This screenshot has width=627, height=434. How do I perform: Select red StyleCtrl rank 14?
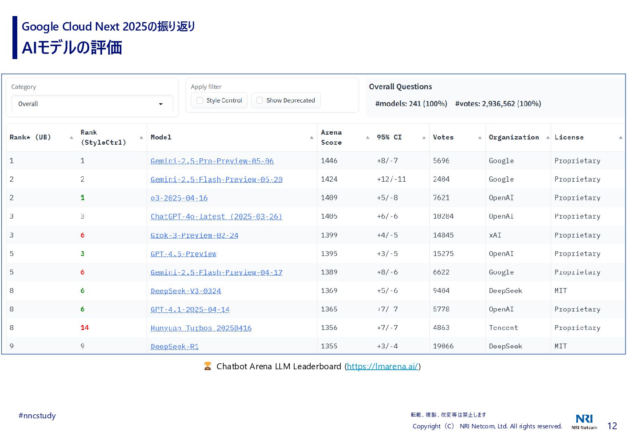click(x=84, y=328)
